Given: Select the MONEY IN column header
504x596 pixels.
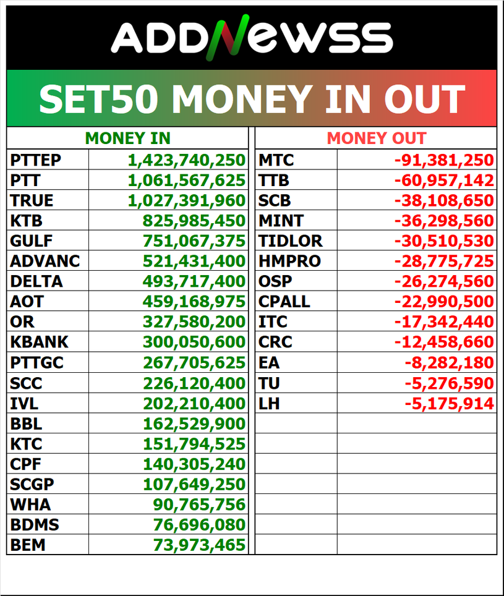Looking at the screenshot, I should 127,138.
